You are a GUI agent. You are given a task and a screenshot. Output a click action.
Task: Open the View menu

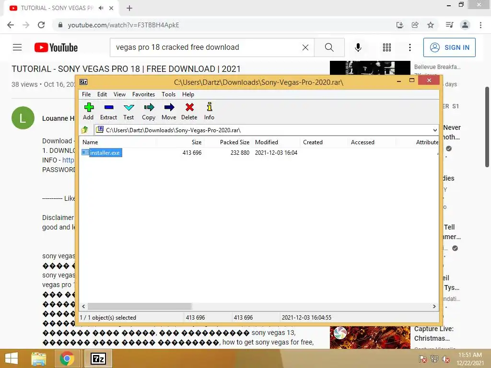pos(119,94)
